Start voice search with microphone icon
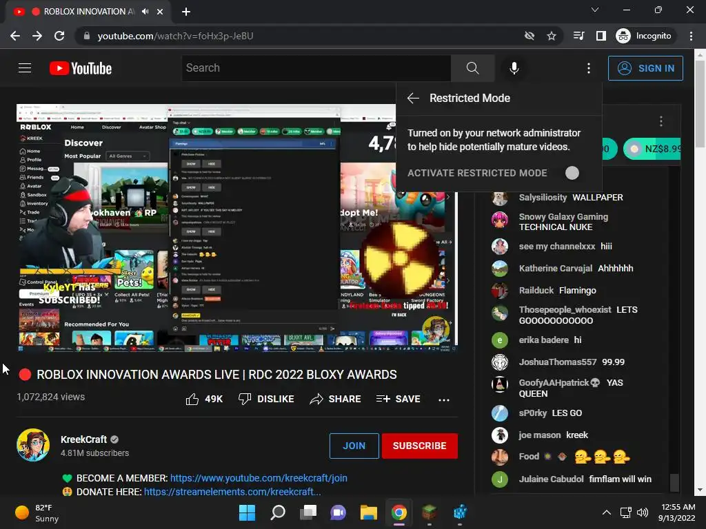Image resolution: width=706 pixels, height=529 pixels. pos(514,68)
